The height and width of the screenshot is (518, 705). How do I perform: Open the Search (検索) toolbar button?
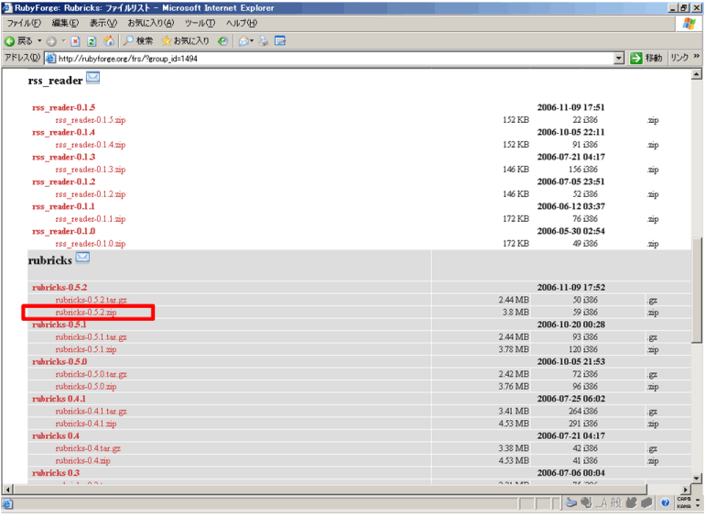(x=138, y=41)
